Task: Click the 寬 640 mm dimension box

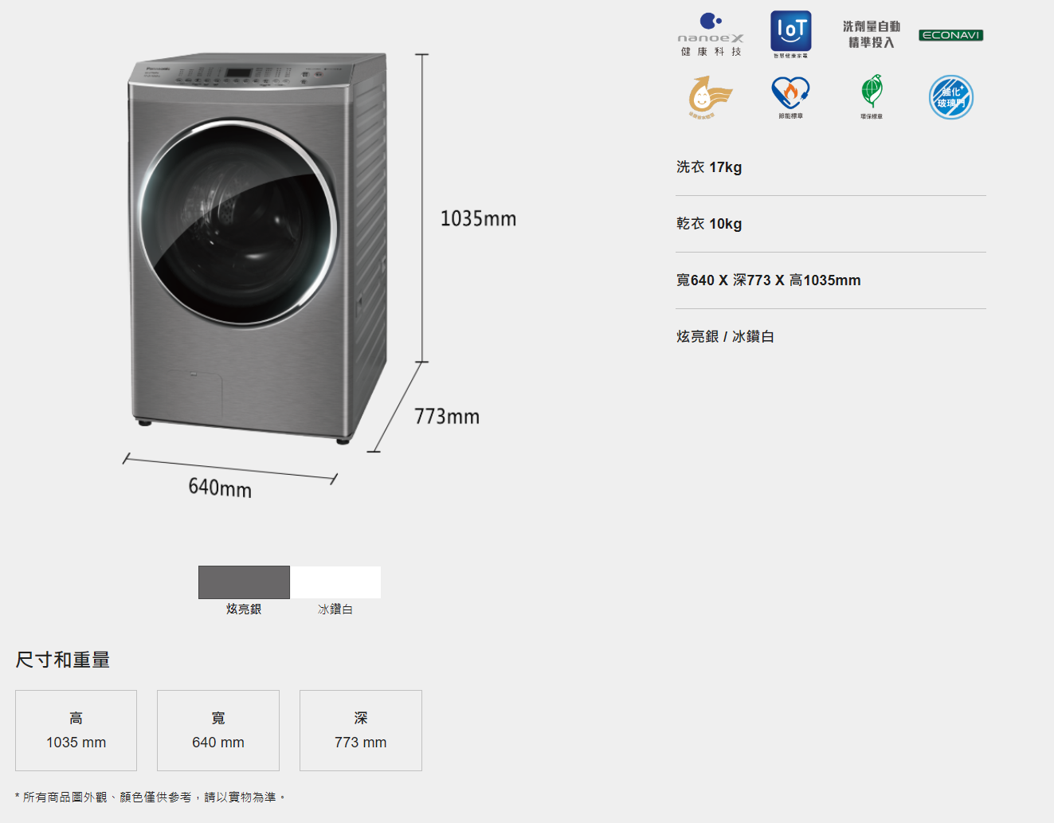Action: tap(218, 731)
